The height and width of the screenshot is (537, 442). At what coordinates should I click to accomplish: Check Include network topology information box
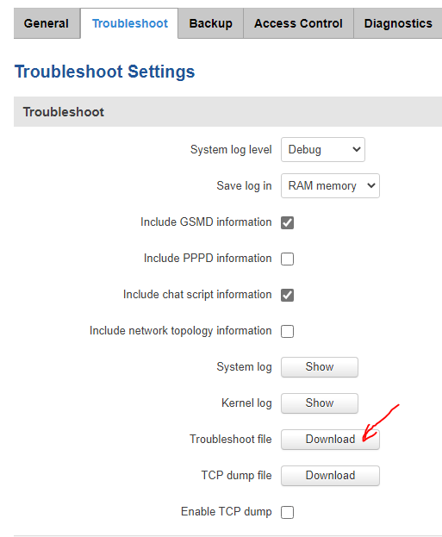point(287,331)
